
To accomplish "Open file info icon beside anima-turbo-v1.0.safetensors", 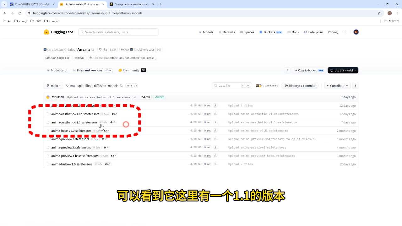I will click(x=108, y=164).
